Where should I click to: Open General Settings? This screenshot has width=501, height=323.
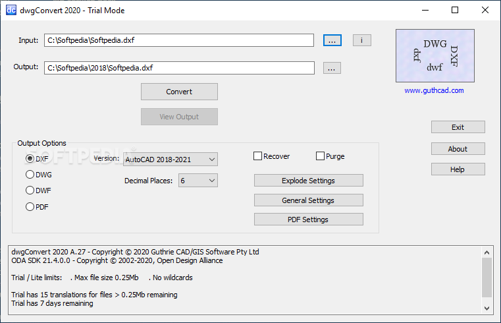coord(309,200)
